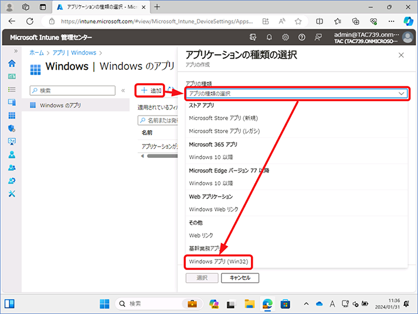Click the taskbar 検索 search box
Image resolution: width=418 pixels, height=314 pixels.
coord(159,304)
